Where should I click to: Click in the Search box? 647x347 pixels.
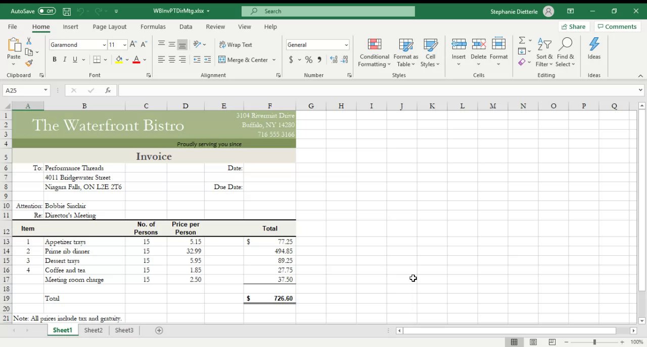328,11
